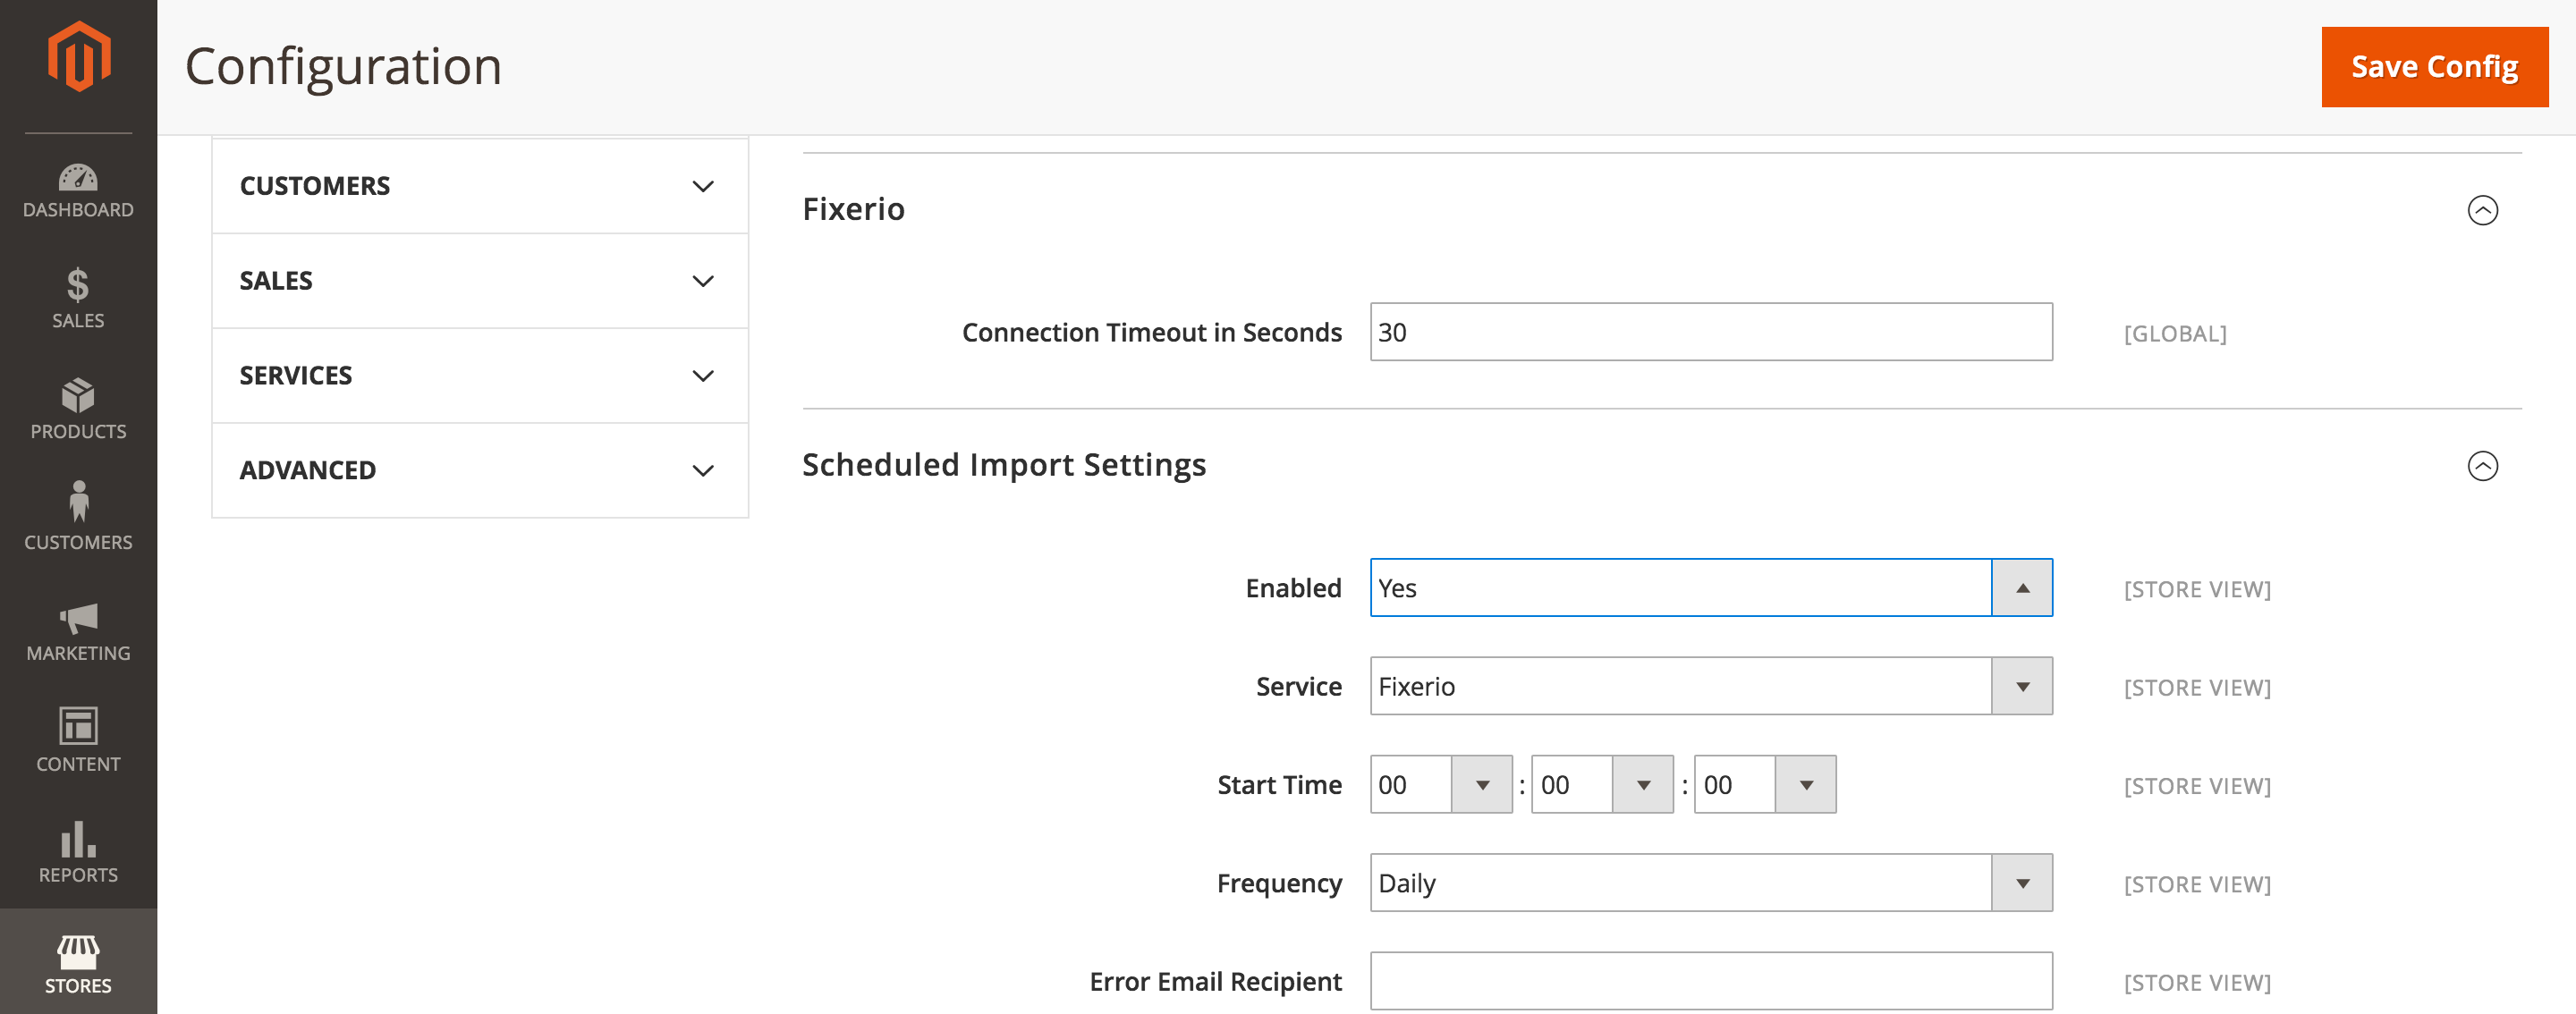The image size is (2576, 1014).
Task: Expand the SERVICES configuration tab
Action: click(x=479, y=376)
